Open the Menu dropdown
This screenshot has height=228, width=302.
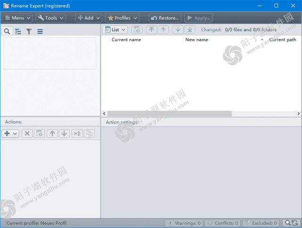click(17, 18)
